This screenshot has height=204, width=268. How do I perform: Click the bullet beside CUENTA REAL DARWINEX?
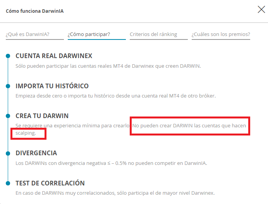8,56
